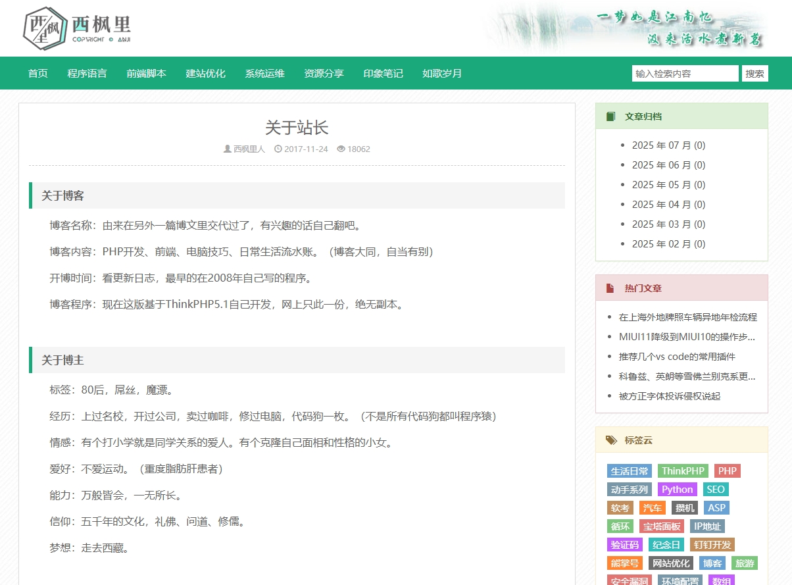Click the author icon next to 西枫里人

click(x=228, y=149)
